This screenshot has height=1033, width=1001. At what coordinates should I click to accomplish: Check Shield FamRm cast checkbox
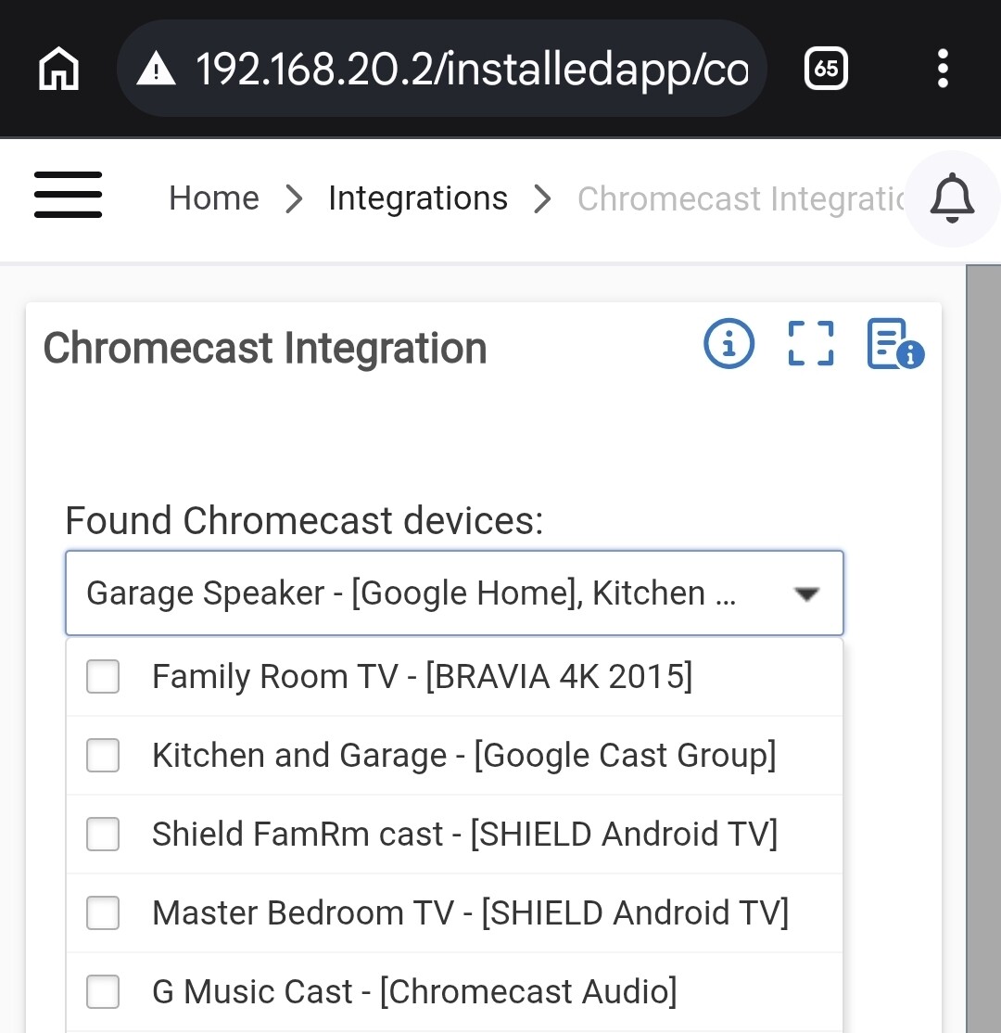pos(103,834)
